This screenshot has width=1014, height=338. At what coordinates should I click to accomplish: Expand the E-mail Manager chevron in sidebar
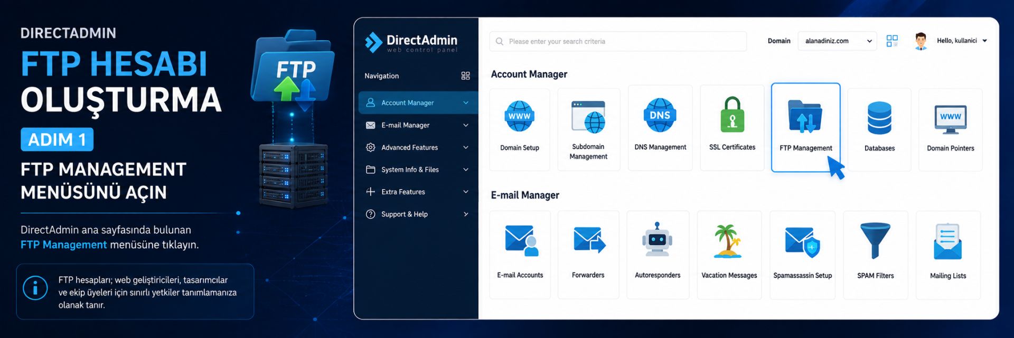click(466, 125)
